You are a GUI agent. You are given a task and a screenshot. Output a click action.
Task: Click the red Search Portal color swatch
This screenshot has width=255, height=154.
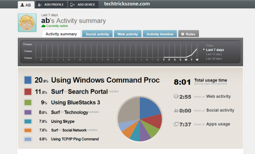28,92
